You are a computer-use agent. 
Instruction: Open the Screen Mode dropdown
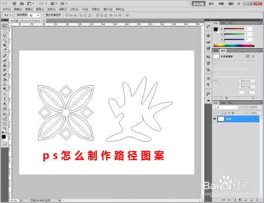click(x=64, y=4)
